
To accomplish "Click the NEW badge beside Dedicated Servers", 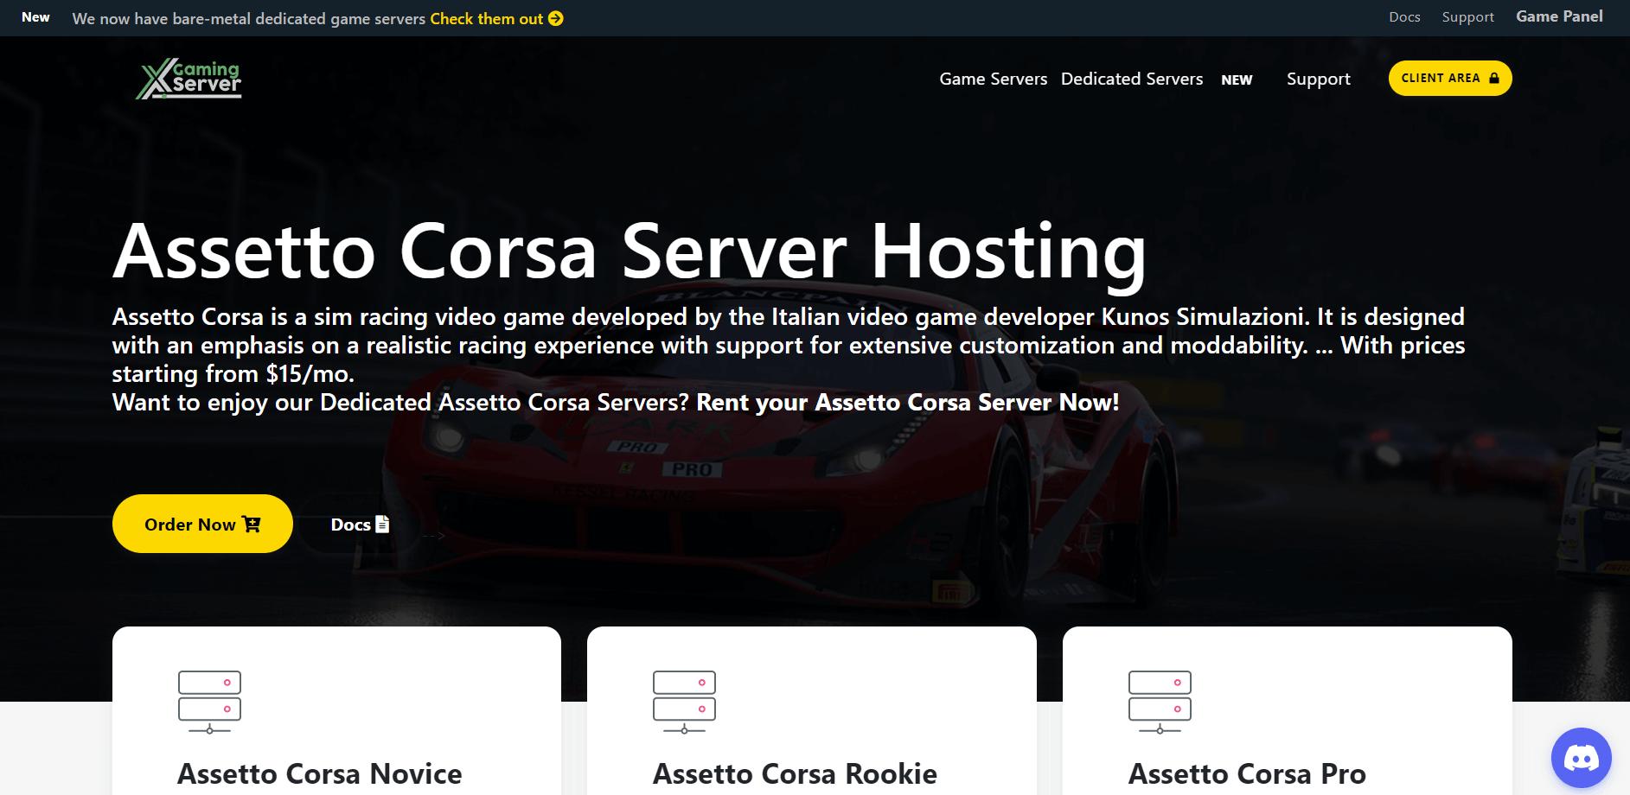I will (1237, 79).
